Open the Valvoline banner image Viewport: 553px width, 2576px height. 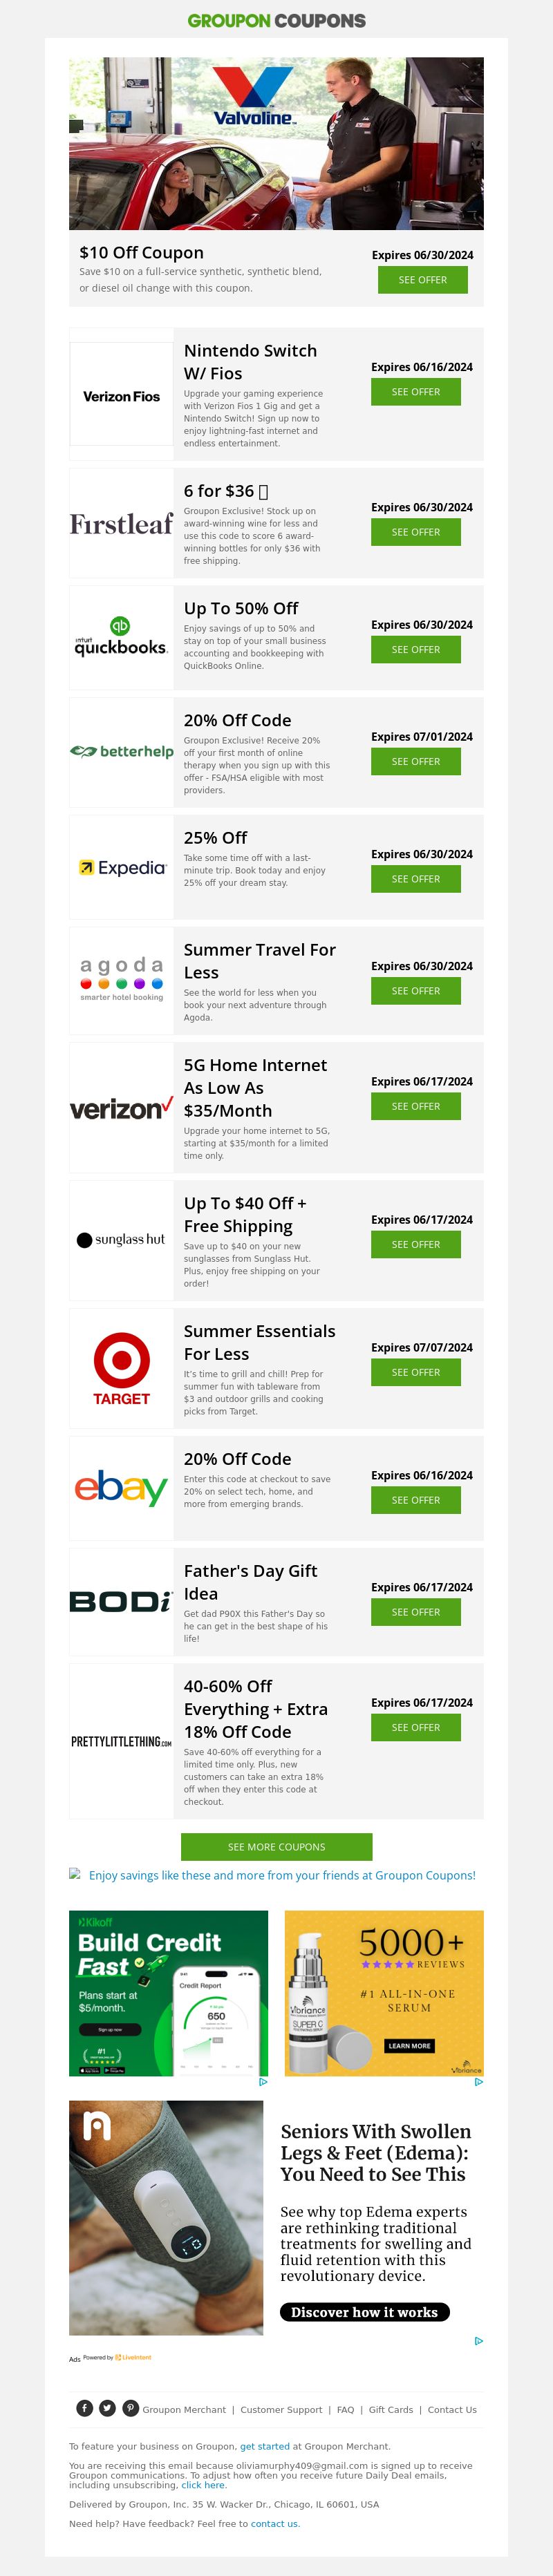(276, 144)
